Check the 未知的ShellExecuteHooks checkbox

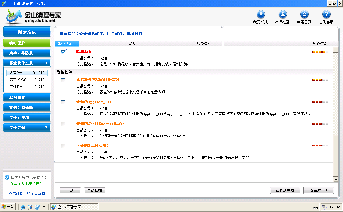click(x=63, y=124)
